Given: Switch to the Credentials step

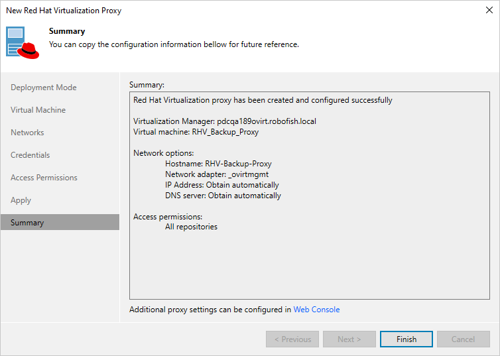Looking at the screenshot, I should click(x=31, y=155).
